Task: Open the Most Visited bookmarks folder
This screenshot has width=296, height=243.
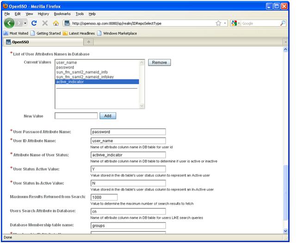Action: 16,33
